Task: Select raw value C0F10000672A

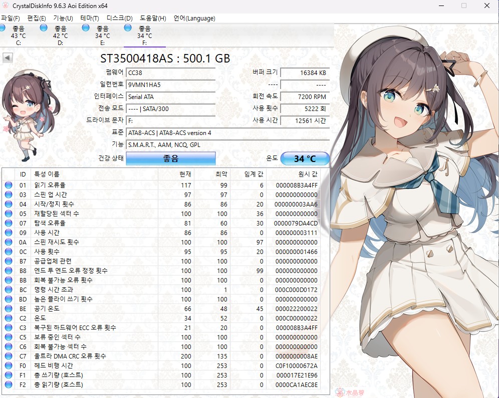Action: click(x=297, y=366)
